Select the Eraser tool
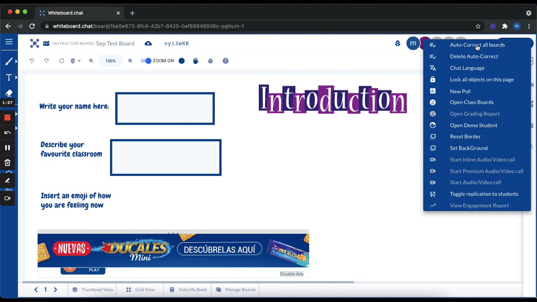537x302 pixels. point(9,93)
